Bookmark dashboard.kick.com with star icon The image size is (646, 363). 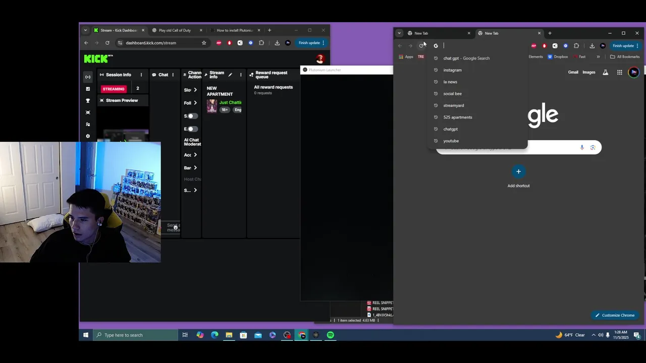point(204,43)
